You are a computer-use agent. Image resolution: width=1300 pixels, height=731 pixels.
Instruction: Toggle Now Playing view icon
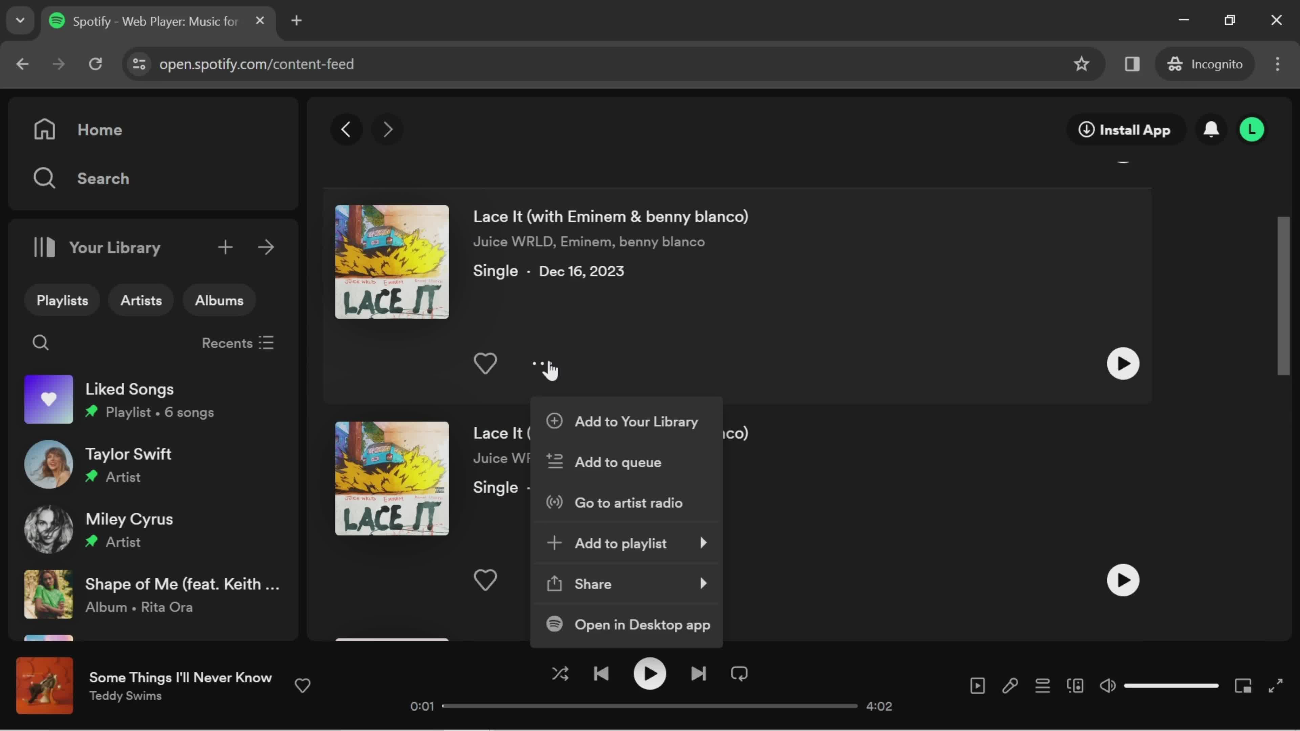coord(977,686)
